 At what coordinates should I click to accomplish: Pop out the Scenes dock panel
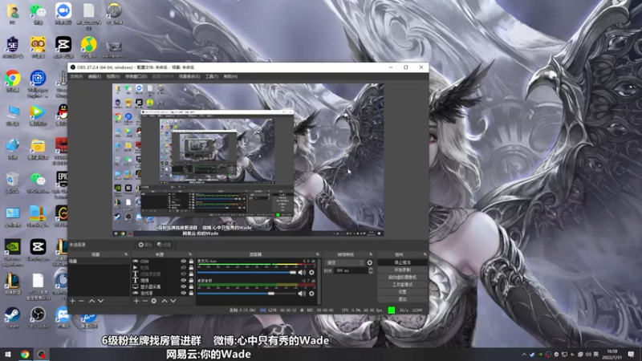click(x=126, y=254)
